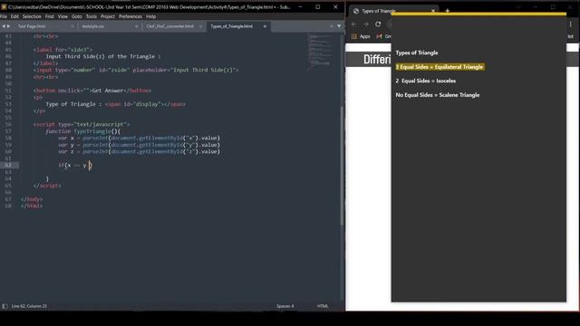Image resolution: width=580 pixels, height=326 pixels.
Task: Toggle the sidebar icon in status bar
Action: pyautogui.click(x=5, y=306)
